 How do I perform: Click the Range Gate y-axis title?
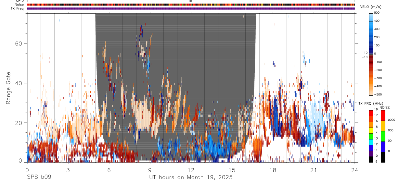coord(8,88)
